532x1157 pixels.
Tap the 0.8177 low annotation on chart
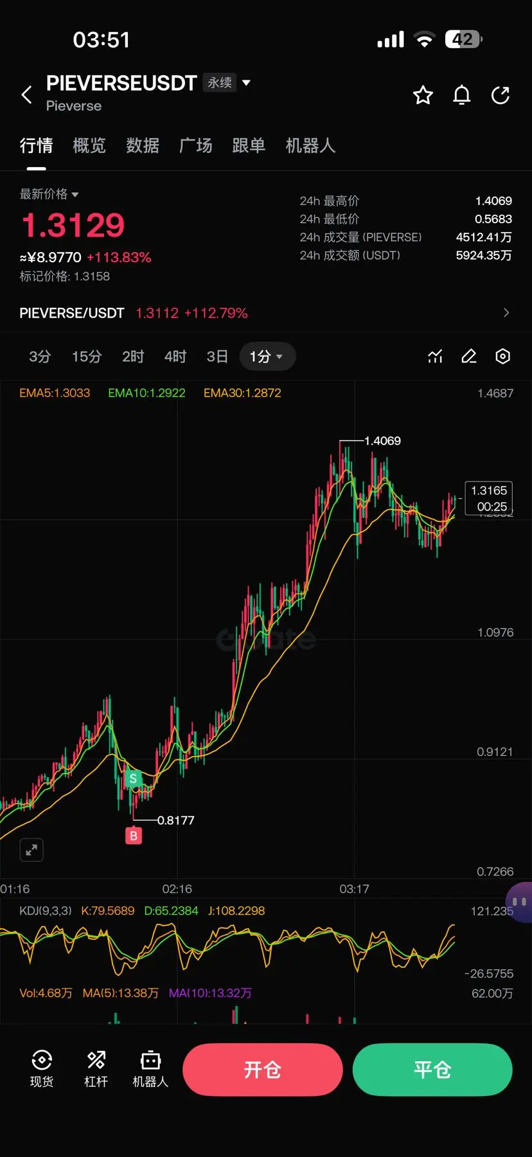pyautogui.click(x=175, y=820)
